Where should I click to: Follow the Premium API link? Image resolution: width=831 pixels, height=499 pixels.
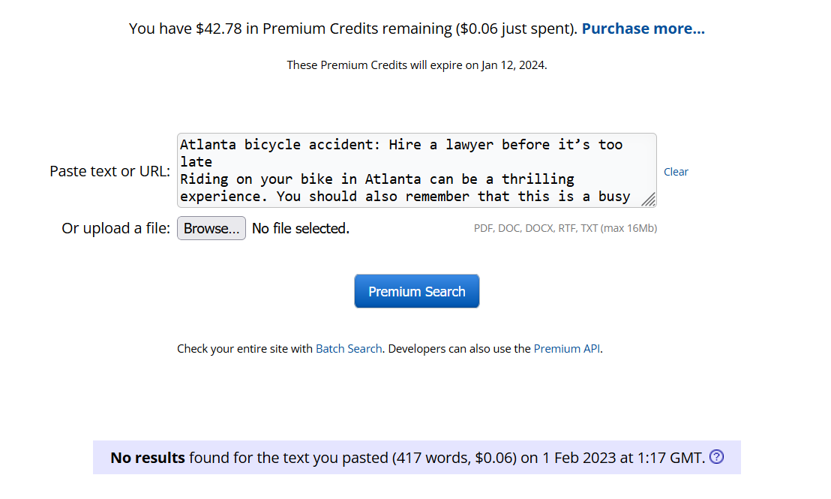click(567, 348)
